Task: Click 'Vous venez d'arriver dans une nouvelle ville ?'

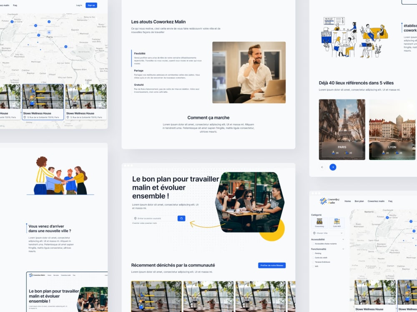Action: 50,228
